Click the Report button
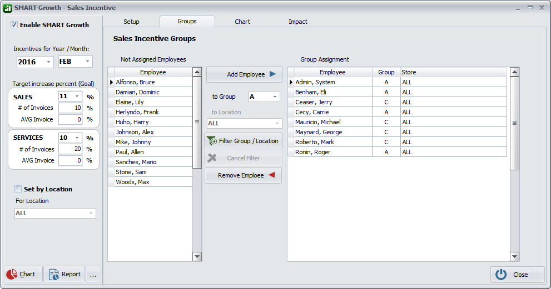Viewport: 551px width, 289px height. (x=64, y=274)
